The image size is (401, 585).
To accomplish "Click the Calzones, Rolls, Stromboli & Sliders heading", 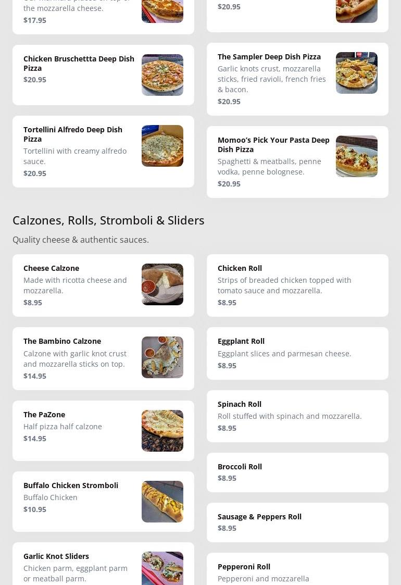I will (108, 220).
